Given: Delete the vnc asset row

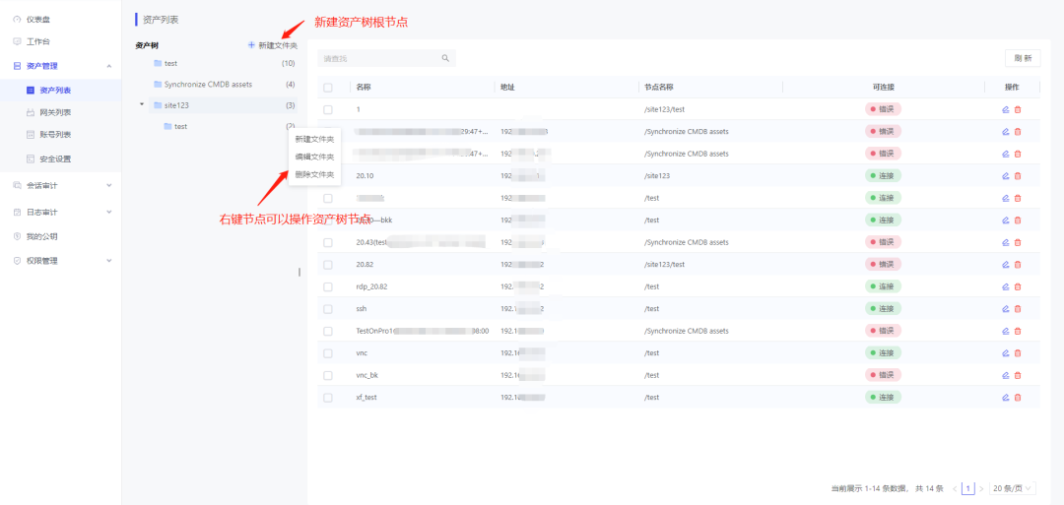Looking at the screenshot, I should point(1017,353).
